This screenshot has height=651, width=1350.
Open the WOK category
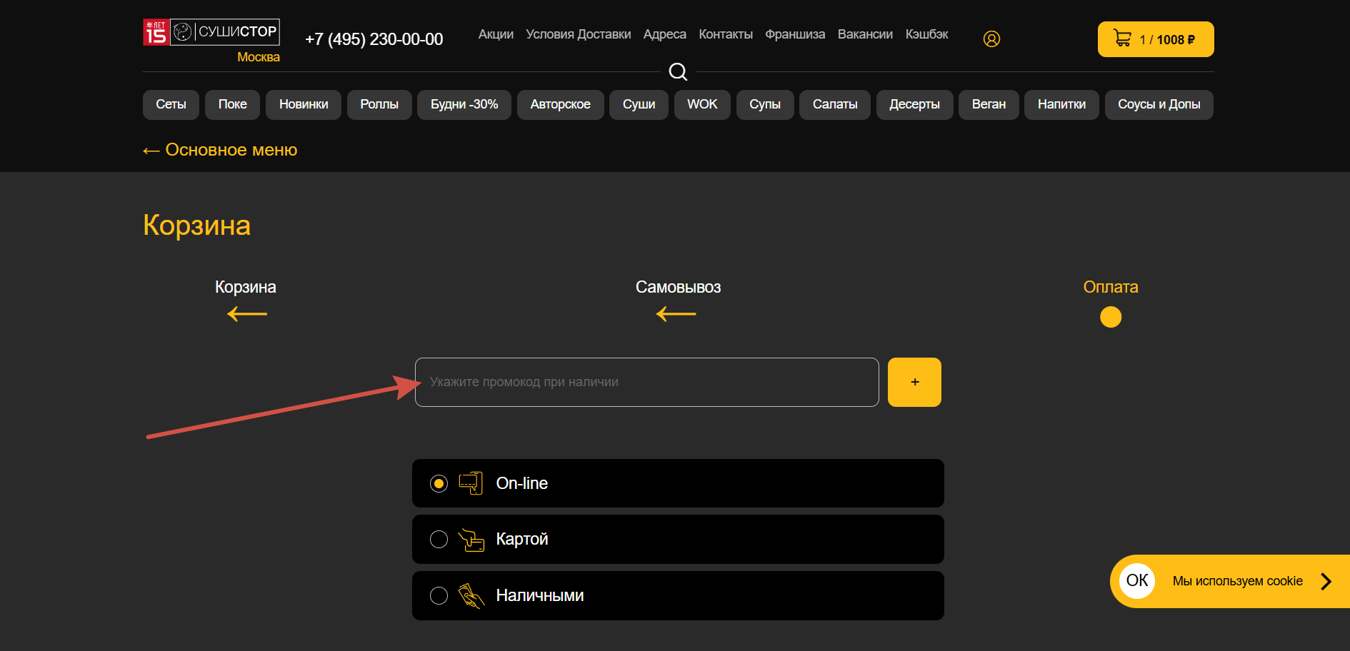tap(702, 105)
